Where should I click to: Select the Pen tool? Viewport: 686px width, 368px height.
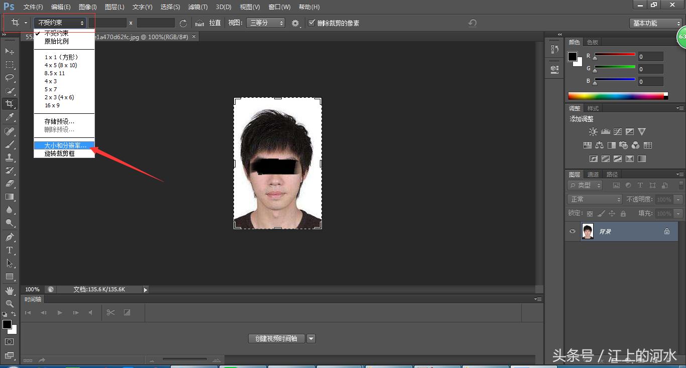tap(10, 237)
